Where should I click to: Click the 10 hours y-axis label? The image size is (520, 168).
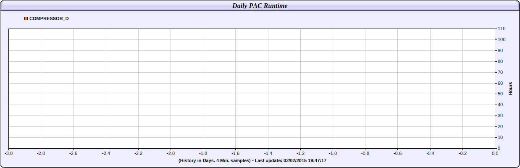pyautogui.click(x=500, y=137)
